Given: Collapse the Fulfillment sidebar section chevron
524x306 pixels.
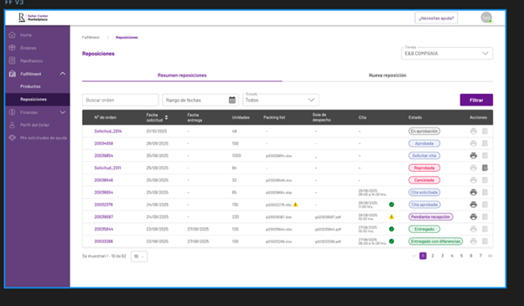Looking at the screenshot, I should click(63, 74).
